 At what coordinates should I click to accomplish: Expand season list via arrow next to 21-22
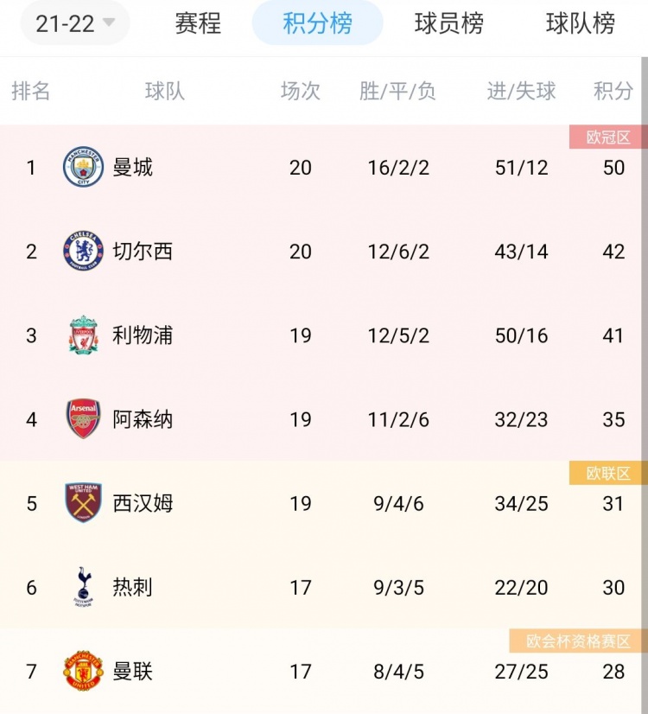click(109, 22)
